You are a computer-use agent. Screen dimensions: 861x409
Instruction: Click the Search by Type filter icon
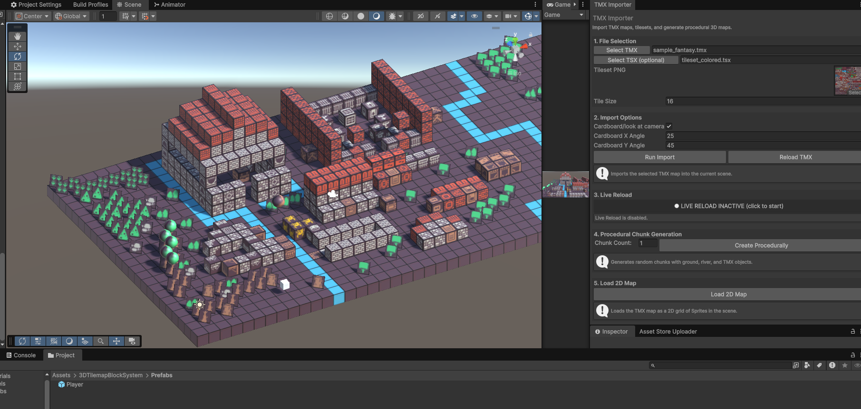point(807,365)
